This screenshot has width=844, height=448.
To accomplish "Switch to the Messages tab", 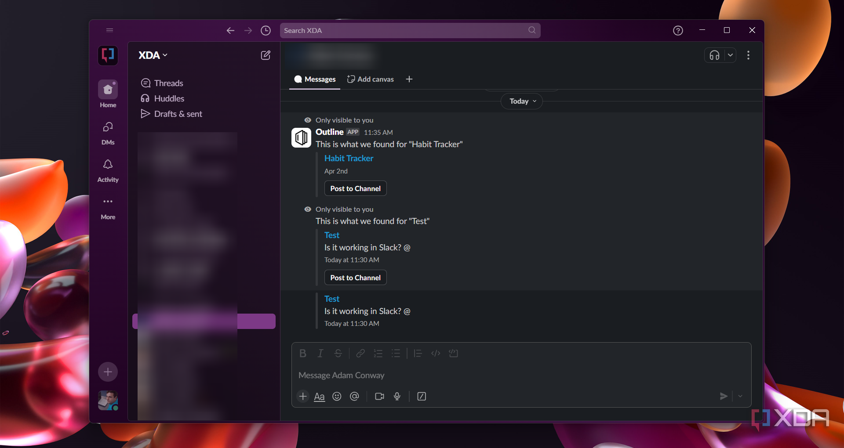I will pos(315,79).
